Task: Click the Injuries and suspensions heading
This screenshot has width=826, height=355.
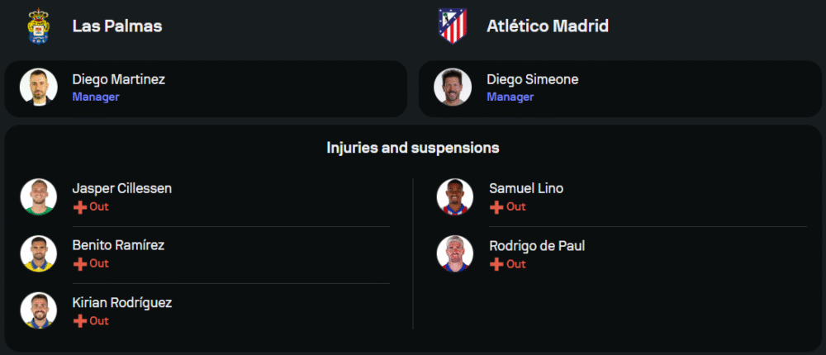Action: 413,149
